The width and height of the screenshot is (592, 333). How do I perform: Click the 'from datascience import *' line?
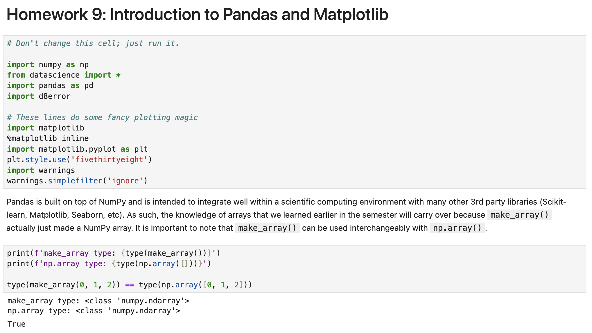point(64,75)
